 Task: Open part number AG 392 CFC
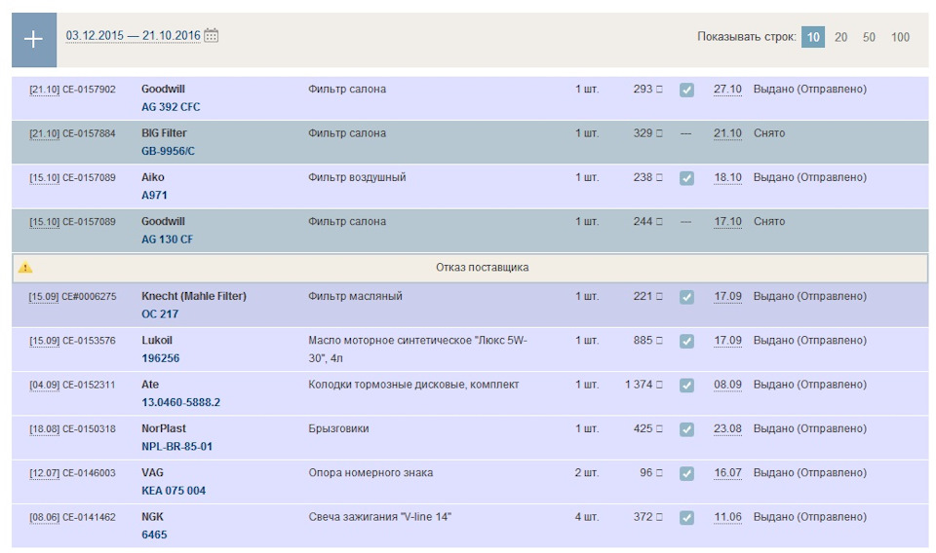tap(171, 107)
